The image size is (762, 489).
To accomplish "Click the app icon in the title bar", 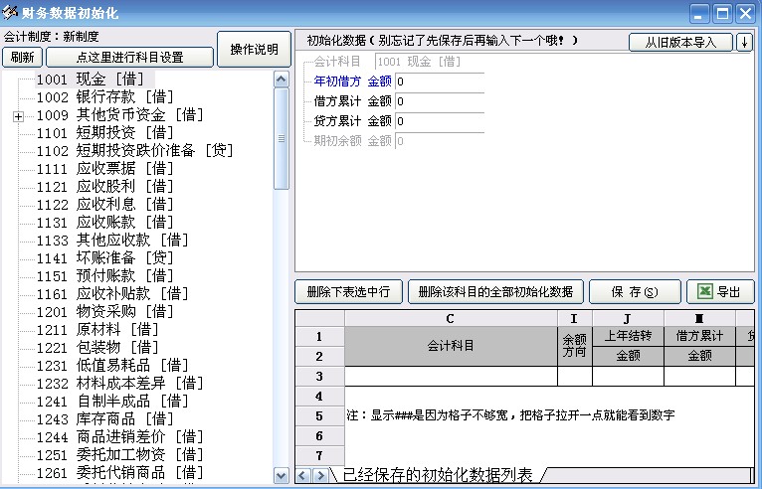I will [x=10, y=12].
